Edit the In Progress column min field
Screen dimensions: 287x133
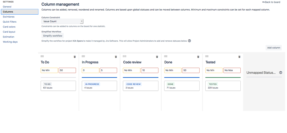pos(90,70)
